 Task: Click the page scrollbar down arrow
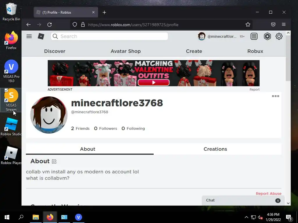[x=288, y=203]
